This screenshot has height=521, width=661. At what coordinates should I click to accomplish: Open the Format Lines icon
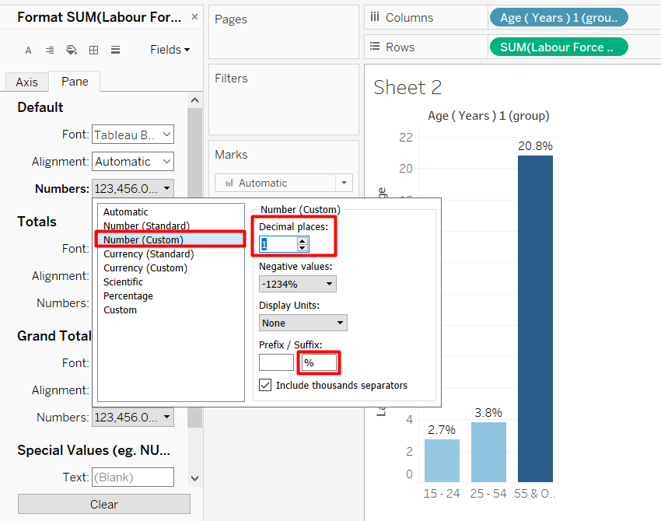point(115,50)
